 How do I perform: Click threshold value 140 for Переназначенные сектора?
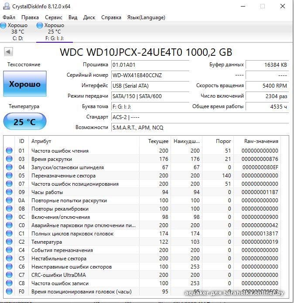pyautogui.click(x=226, y=175)
